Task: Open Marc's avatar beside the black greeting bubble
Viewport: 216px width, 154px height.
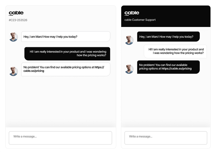Action: click(x=129, y=40)
